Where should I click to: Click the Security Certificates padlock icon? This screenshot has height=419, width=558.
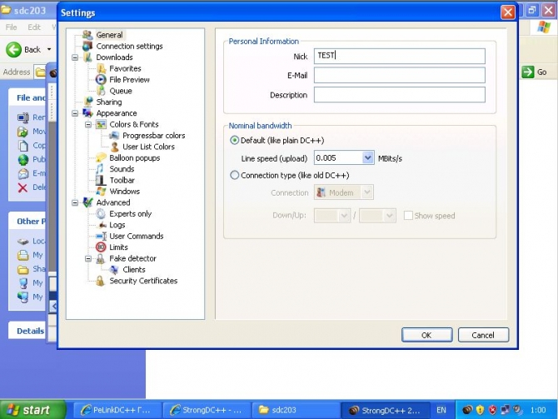click(x=101, y=281)
